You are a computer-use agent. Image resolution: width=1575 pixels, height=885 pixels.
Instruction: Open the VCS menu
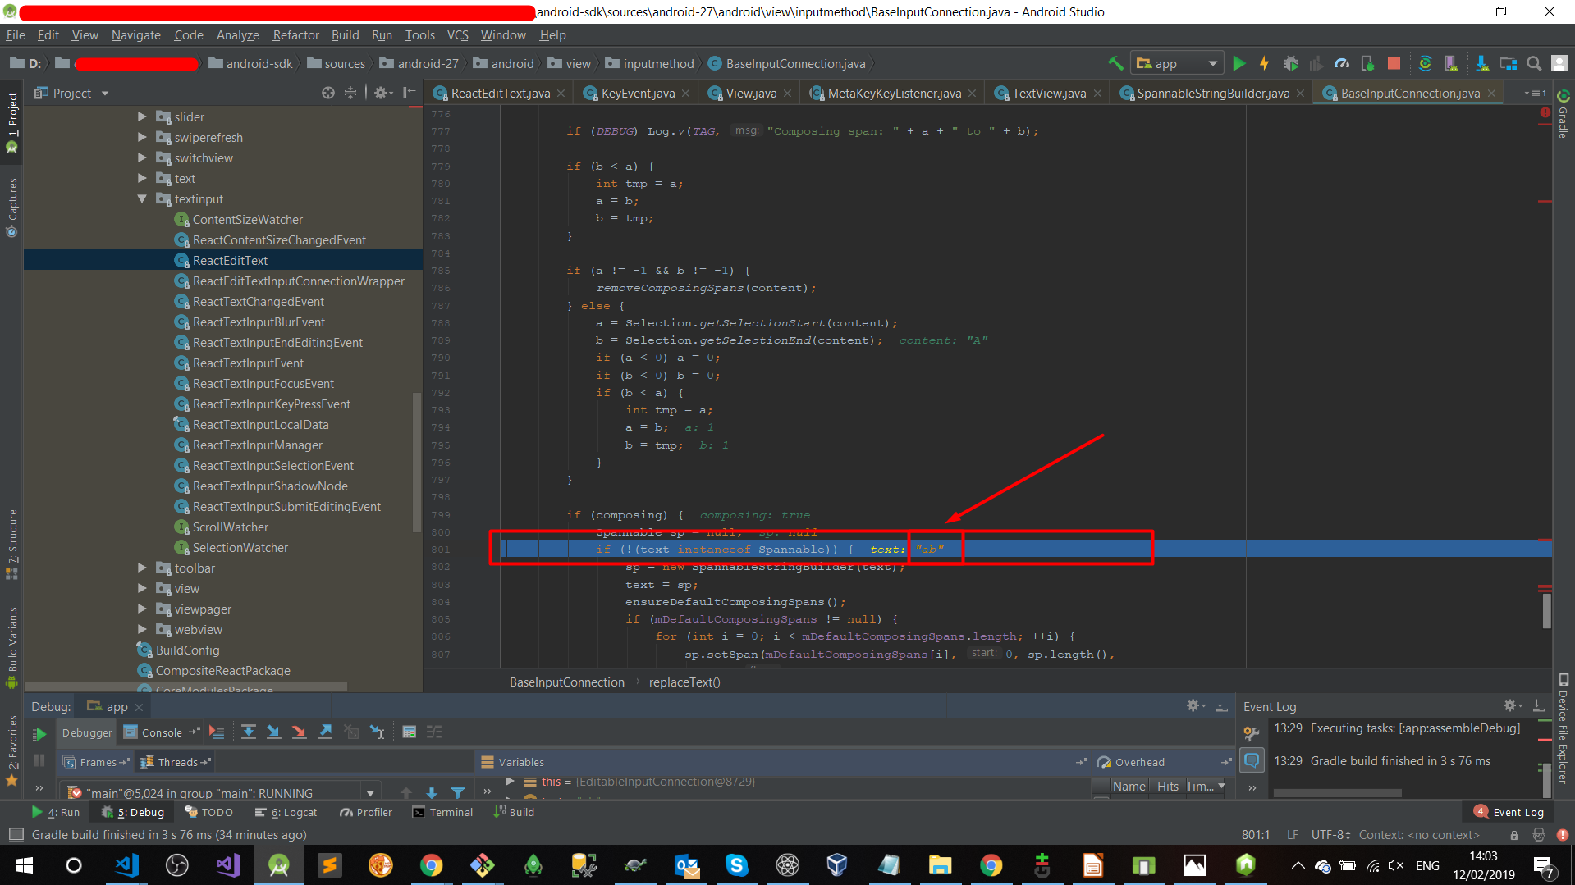pyautogui.click(x=457, y=35)
